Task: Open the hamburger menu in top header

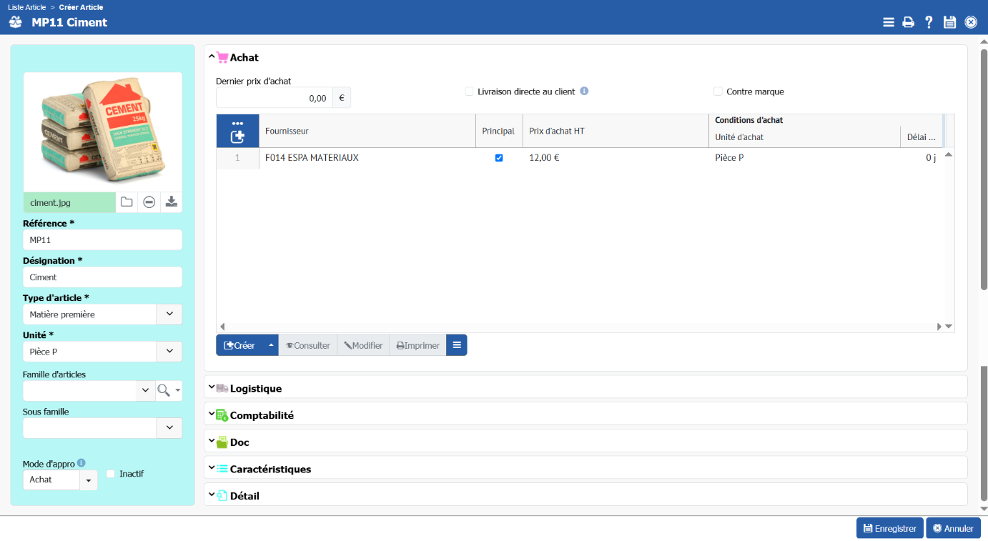Action: [x=888, y=22]
